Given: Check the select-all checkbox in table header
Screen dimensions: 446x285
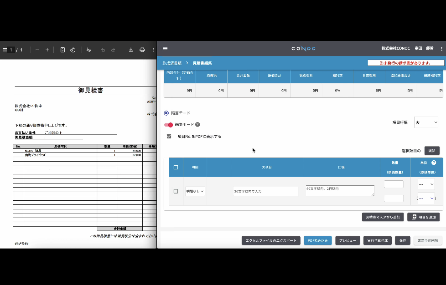Looking at the screenshot, I should 176,167.
